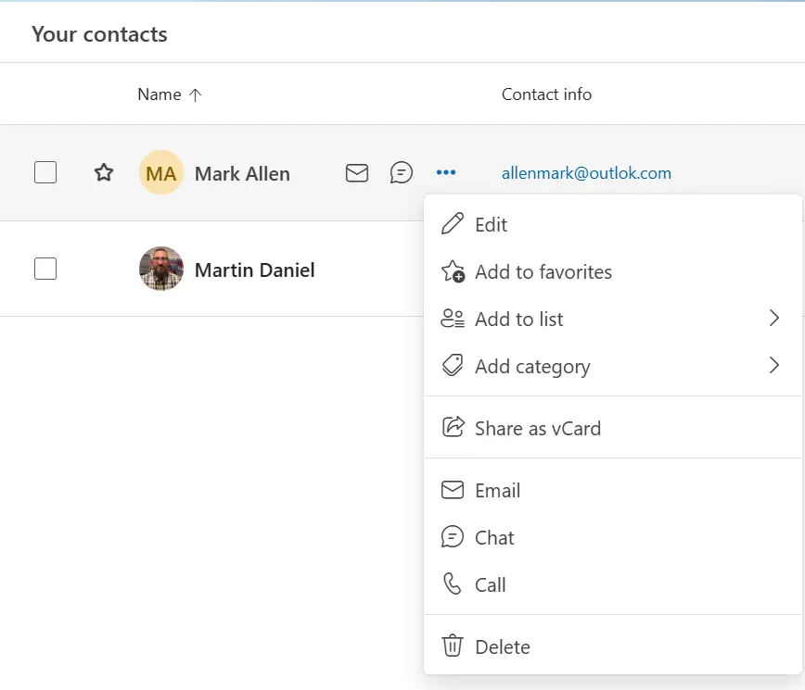Click Mark Allen's MA initials avatar
This screenshot has height=690, width=805.
pyautogui.click(x=161, y=173)
